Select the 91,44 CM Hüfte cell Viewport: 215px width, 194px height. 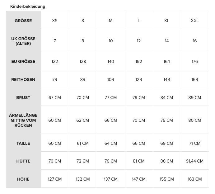coord(195,161)
